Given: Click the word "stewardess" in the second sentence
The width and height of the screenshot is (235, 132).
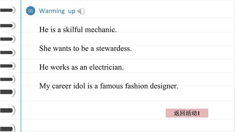Looking at the screenshot, I should (114, 48).
